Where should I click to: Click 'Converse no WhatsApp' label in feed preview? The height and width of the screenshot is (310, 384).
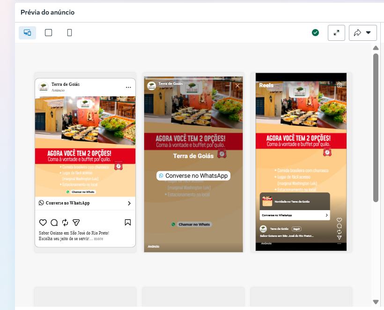coord(67,203)
